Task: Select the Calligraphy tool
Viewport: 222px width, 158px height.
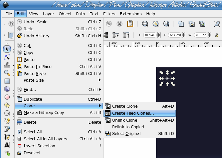Action: tap(7, 137)
